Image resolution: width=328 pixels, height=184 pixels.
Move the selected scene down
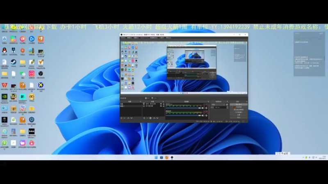(131, 118)
